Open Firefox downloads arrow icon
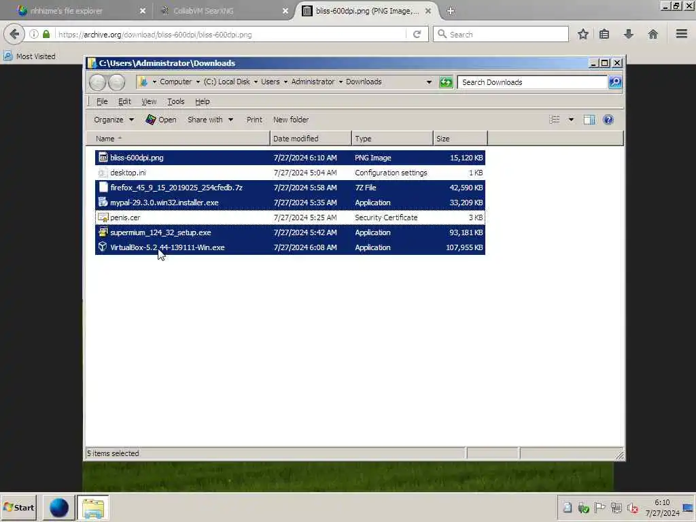Viewport: 696px width, 522px height. coord(629,34)
